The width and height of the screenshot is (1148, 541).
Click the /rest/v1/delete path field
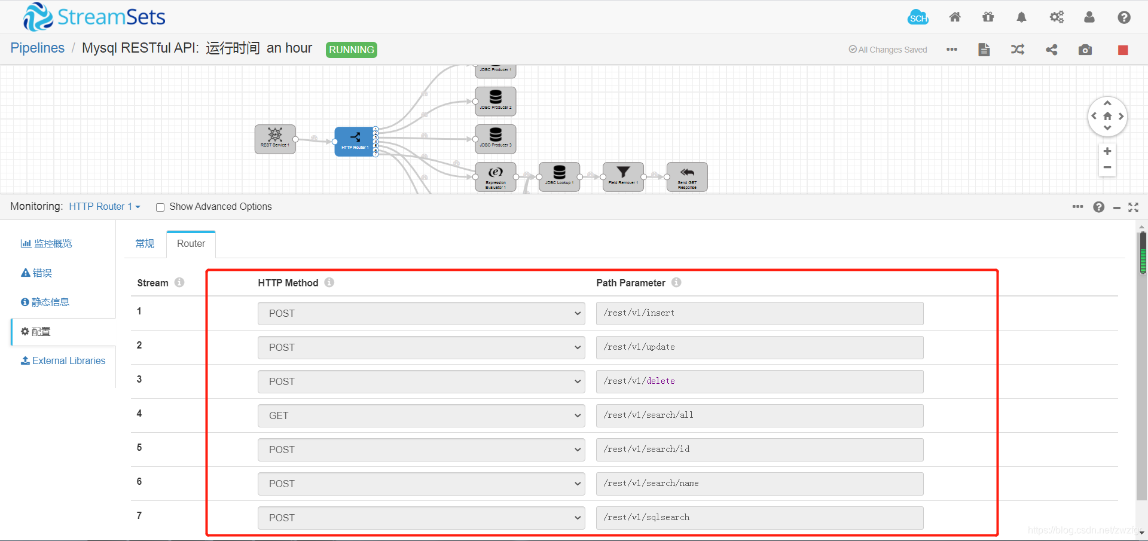[759, 381]
